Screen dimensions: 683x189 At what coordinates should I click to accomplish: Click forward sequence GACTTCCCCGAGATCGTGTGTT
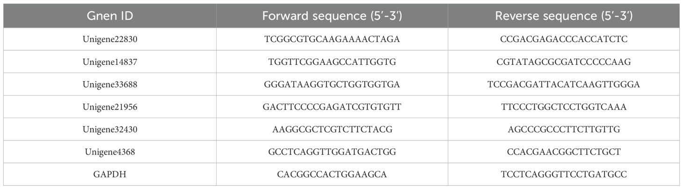click(332, 107)
